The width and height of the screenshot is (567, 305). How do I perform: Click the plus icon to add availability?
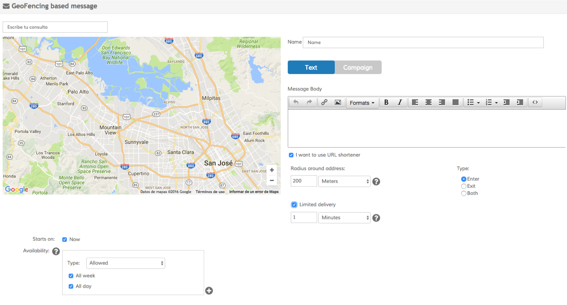click(x=209, y=291)
